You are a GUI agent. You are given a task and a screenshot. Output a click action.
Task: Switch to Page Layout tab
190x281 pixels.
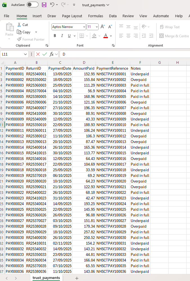[72, 16]
